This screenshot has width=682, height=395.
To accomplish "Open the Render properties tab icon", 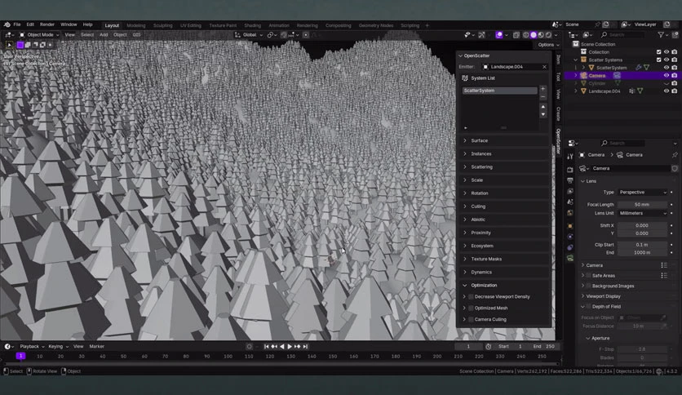I will click(570, 170).
